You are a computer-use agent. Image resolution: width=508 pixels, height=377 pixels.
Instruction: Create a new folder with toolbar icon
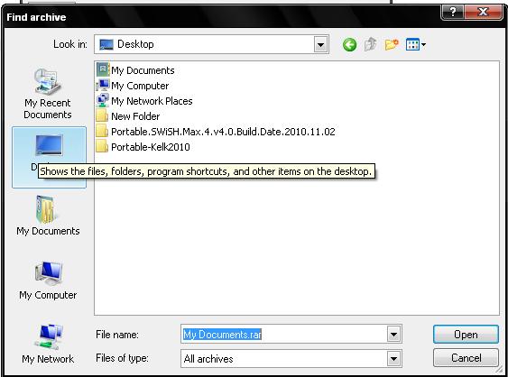tap(392, 44)
